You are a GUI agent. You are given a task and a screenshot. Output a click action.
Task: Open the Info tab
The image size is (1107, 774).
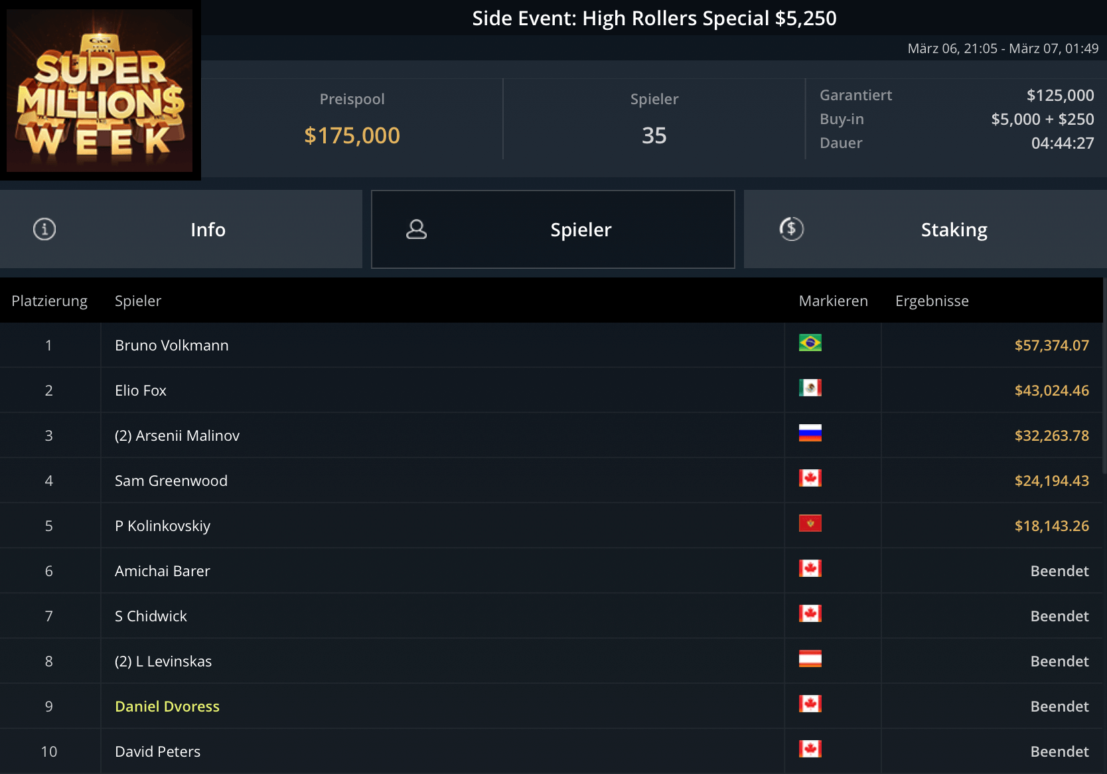[x=208, y=230]
